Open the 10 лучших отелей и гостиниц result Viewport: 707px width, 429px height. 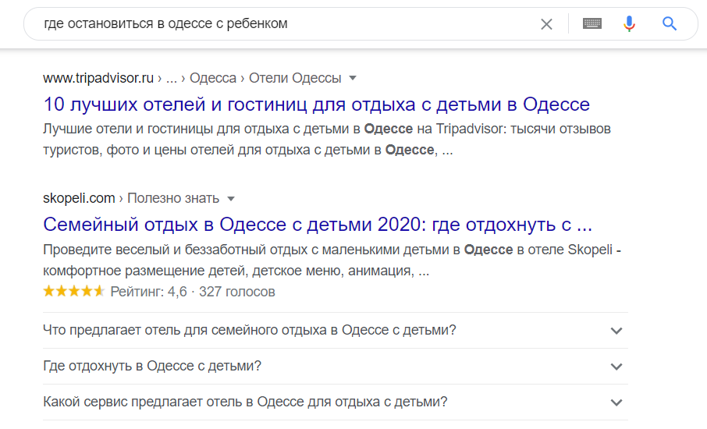(x=317, y=105)
